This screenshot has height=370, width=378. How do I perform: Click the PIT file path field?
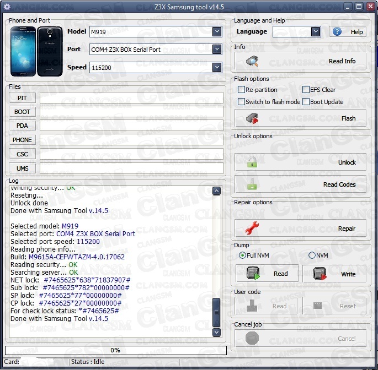click(x=131, y=98)
